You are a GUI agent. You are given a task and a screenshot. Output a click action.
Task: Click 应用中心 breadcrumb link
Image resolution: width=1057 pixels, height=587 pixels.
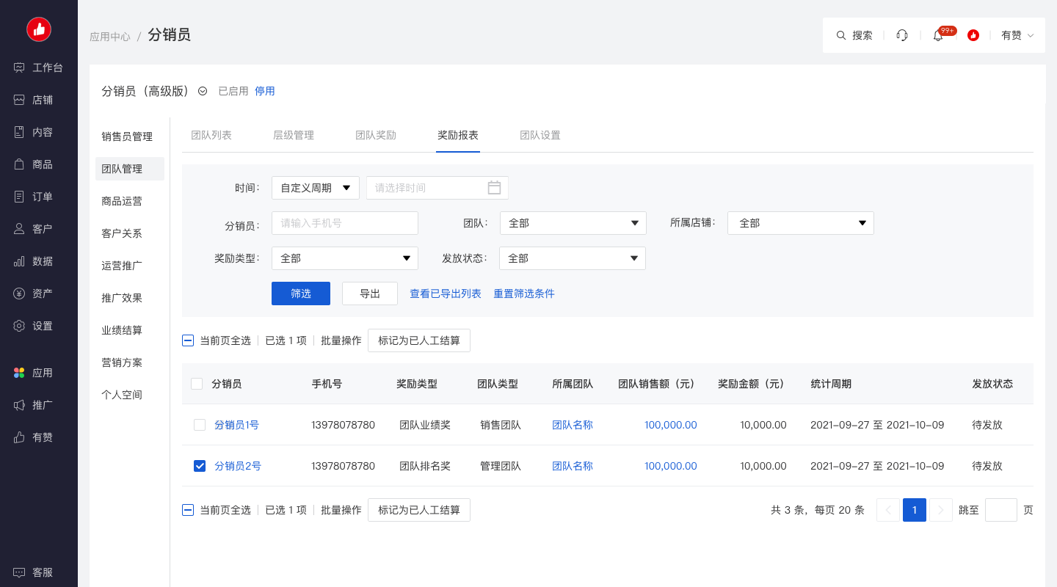(x=110, y=36)
